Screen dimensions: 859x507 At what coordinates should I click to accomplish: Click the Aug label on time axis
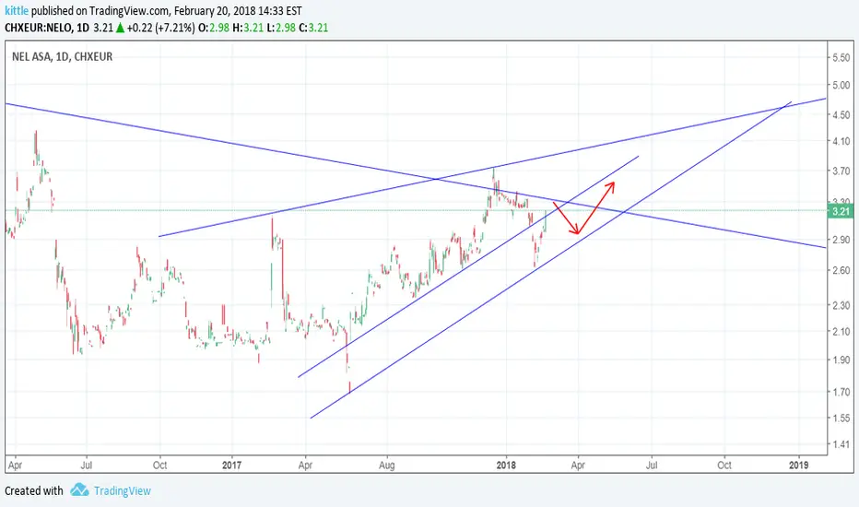click(387, 465)
